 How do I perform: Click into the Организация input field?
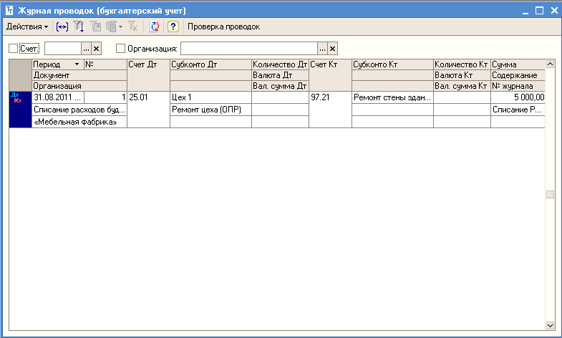248,49
